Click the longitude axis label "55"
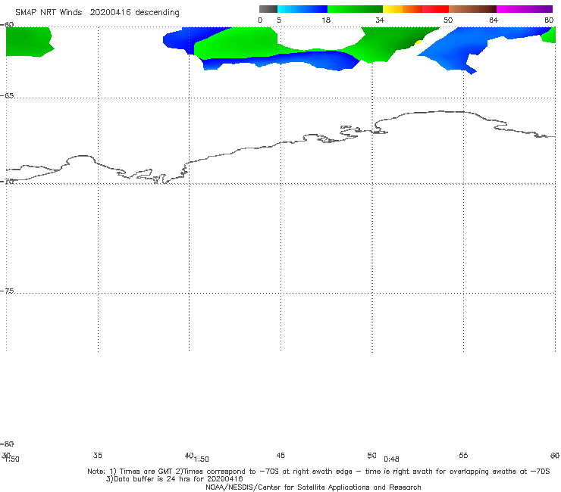The height and width of the screenshot is (492, 561). tap(463, 455)
